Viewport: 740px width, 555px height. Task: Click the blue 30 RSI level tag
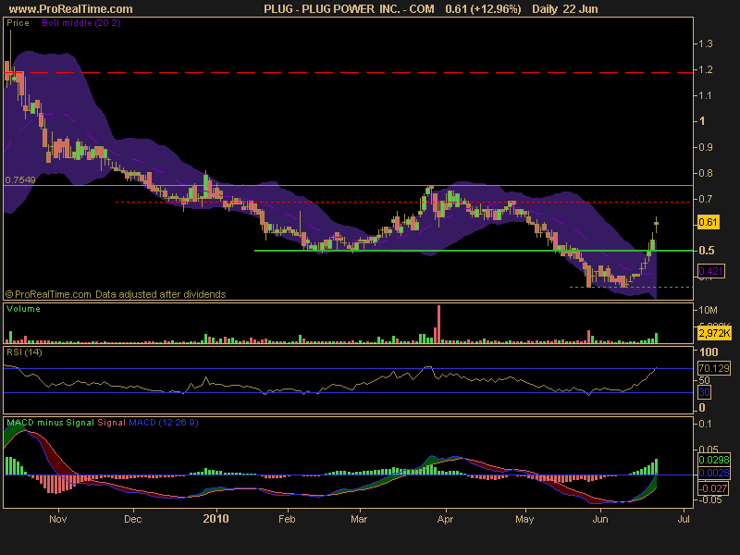(x=704, y=392)
